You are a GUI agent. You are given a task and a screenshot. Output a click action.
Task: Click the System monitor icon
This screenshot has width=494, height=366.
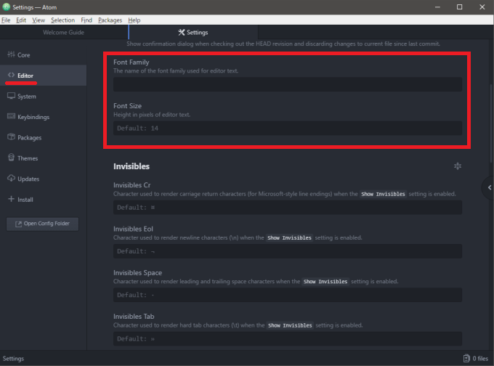click(x=11, y=96)
